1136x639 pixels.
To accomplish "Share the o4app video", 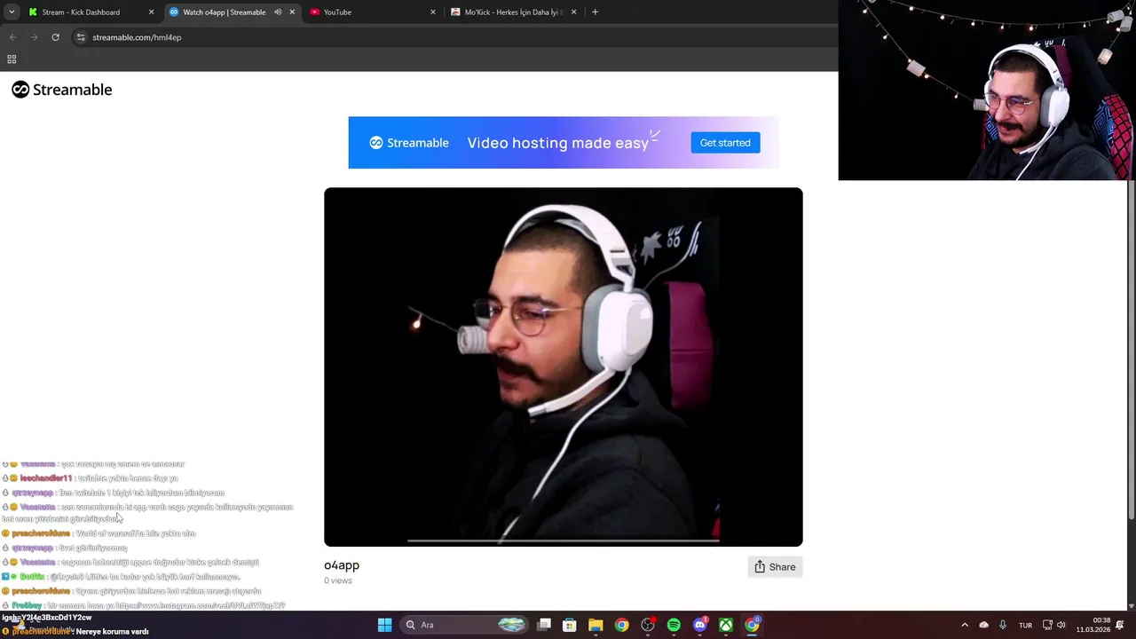I will pyautogui.click(x=775, y=567).
